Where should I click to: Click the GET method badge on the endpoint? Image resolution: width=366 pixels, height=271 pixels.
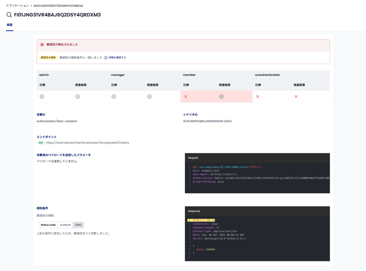41,143
